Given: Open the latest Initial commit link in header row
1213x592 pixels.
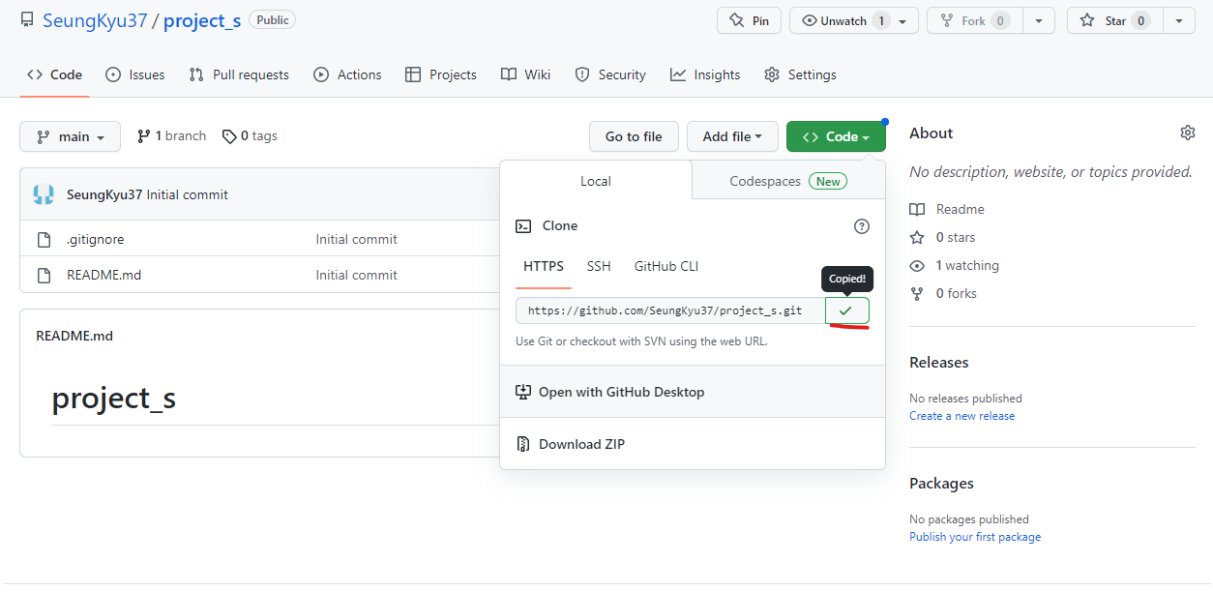Looking at the screenshot, I should [188, 194].
